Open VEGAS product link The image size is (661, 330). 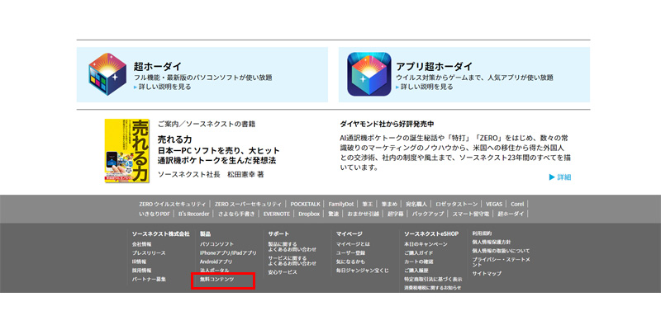[x=494, y=204]
